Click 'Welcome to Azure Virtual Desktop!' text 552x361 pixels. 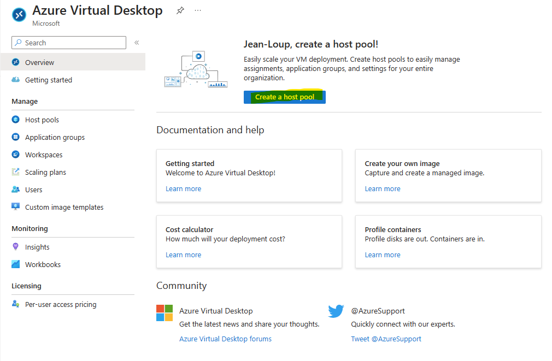(220, 173)
